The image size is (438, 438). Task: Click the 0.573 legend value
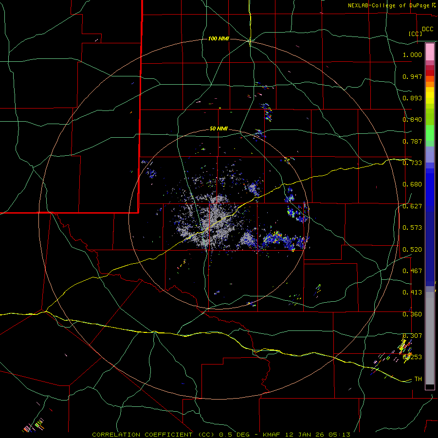click(412, 228)
